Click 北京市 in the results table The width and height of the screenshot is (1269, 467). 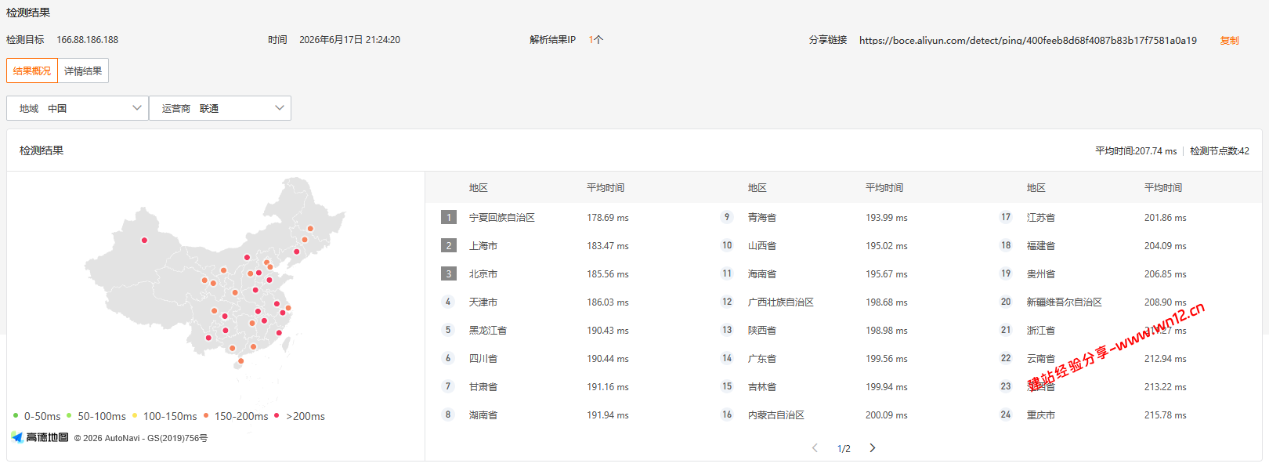483,274
